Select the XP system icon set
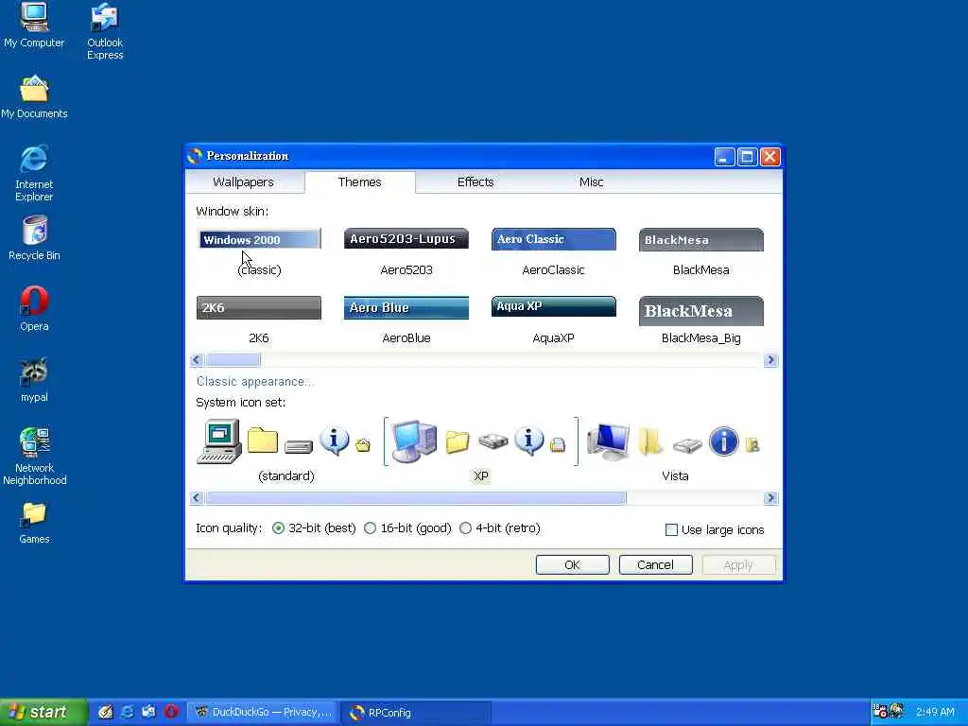 click(x=481, y=451)
